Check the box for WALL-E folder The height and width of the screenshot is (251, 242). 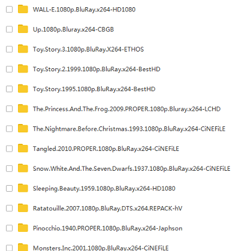[9, 9]
